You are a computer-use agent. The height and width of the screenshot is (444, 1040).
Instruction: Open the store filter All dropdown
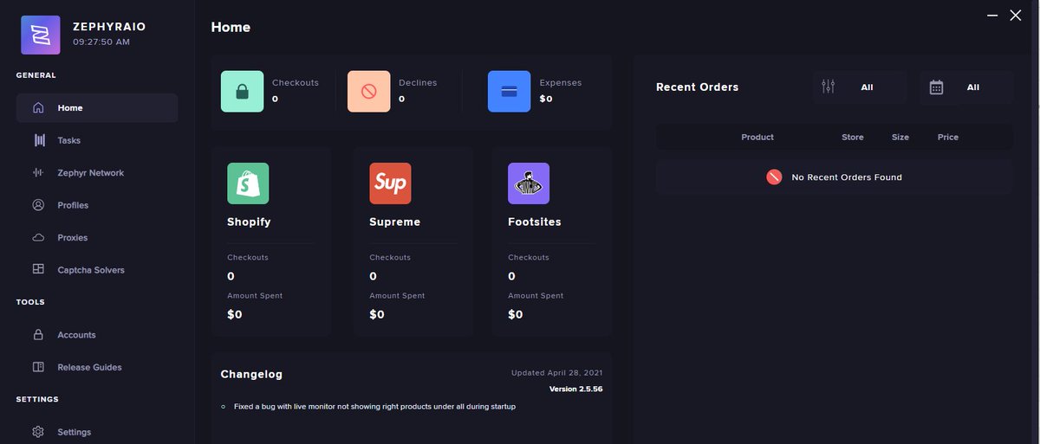click(x=860, y=87)
